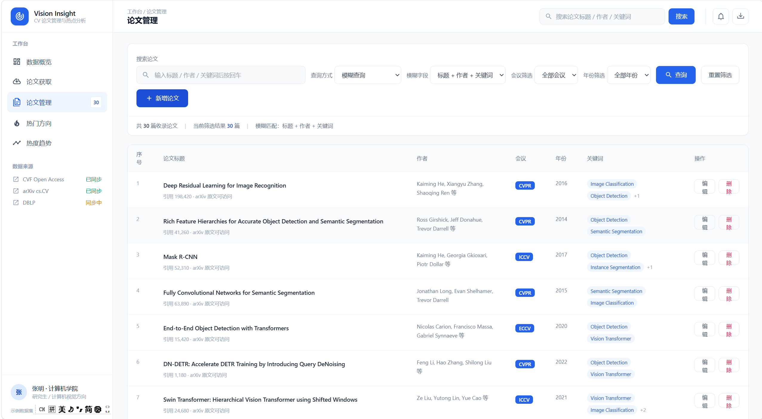Click the ECCV conference tag
The width and height of the screenshot is (762, 419).
pyautogui.click(x=525, y=329)
